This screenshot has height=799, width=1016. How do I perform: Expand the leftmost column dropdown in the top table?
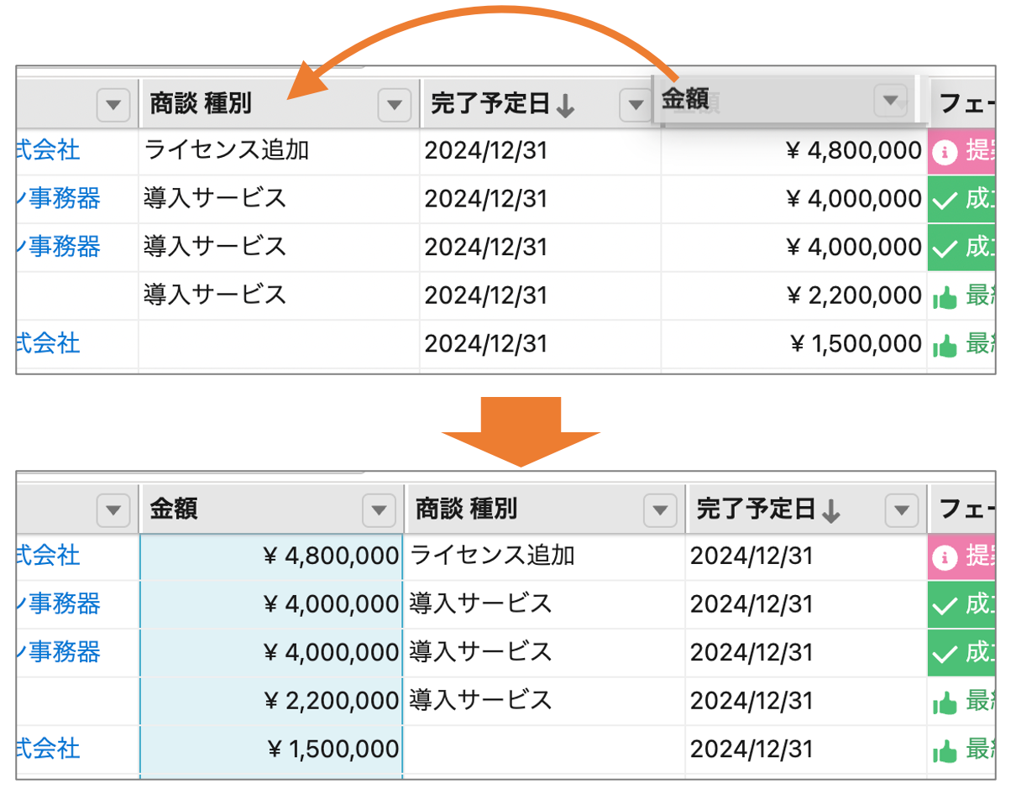tap(113, 105)
